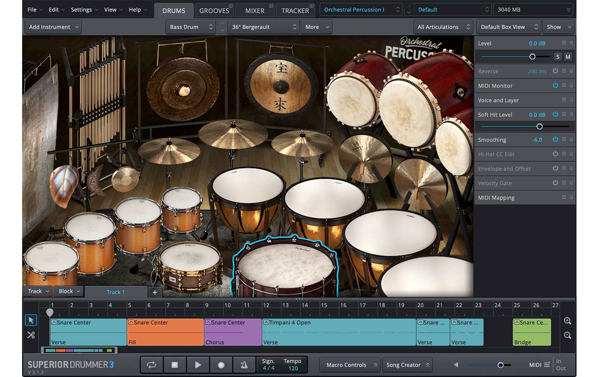Zoom in on the song track

[x=568, y=321]
